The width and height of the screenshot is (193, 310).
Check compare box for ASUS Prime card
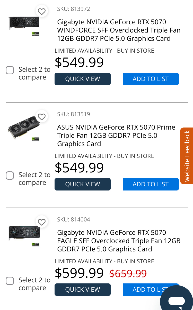(x=10, y=176)
